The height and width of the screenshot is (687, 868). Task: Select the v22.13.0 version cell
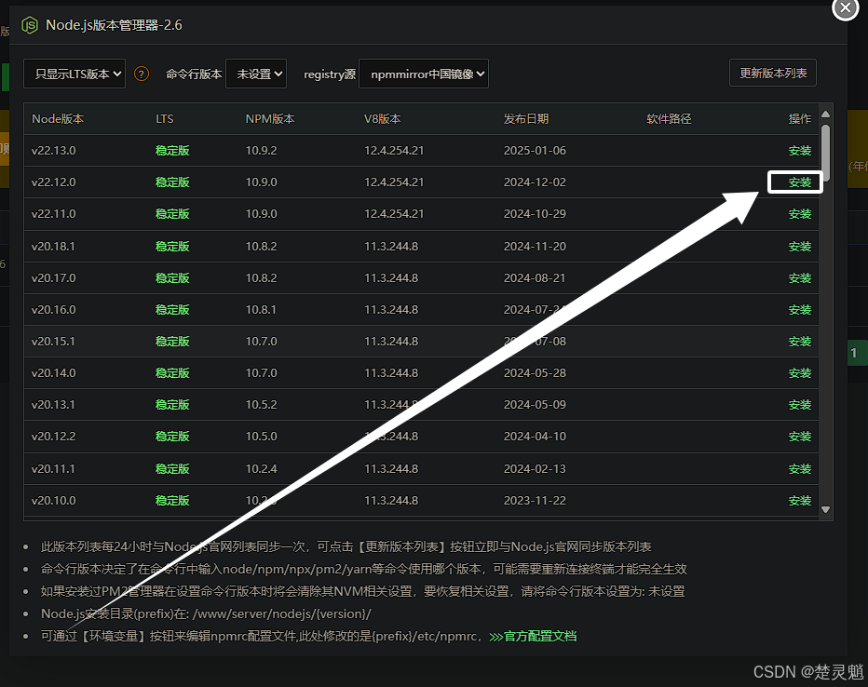pyautogui.click(x=54, y=151)
